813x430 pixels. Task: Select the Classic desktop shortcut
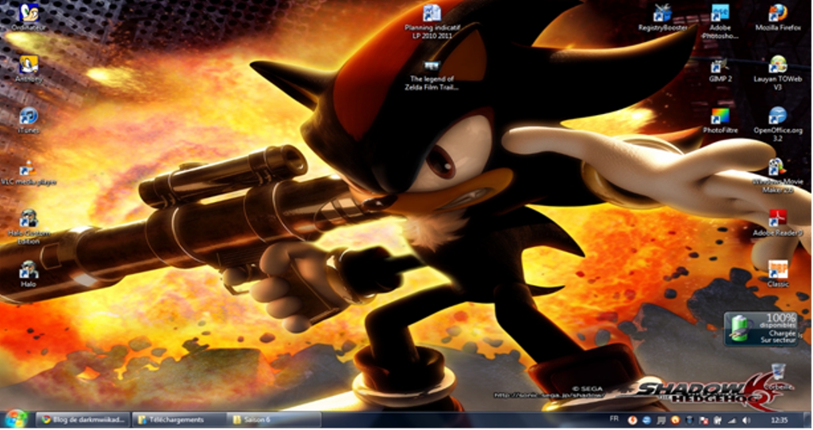click(x=778, y=274)
